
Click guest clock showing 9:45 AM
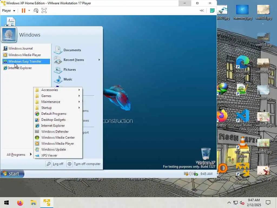coord(206,174)
